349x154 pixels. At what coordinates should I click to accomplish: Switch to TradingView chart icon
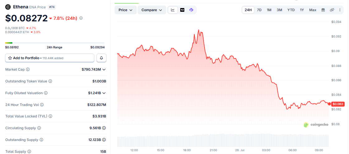tap(182, 10)
